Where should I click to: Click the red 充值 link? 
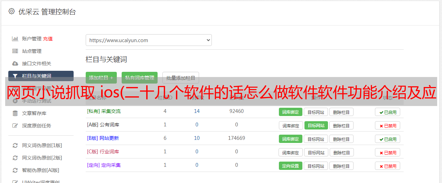coord(48,39)
